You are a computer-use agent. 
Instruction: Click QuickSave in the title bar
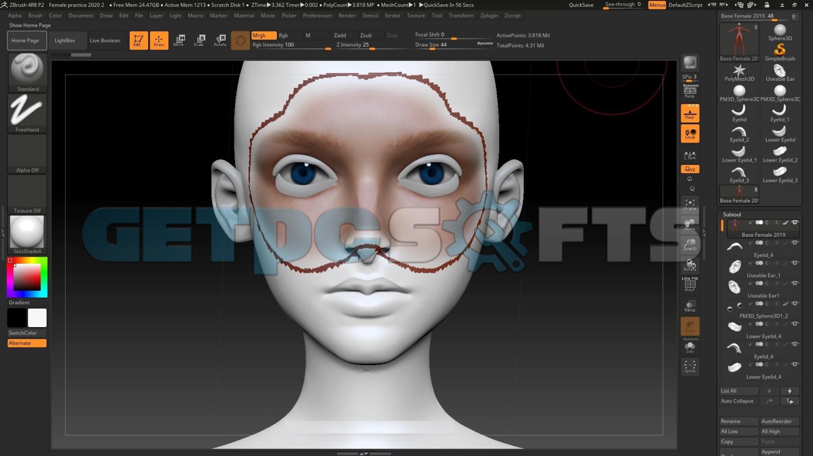(581, 5)
